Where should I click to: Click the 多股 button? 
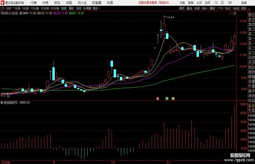pyautogui.click(x=197, y=8)
